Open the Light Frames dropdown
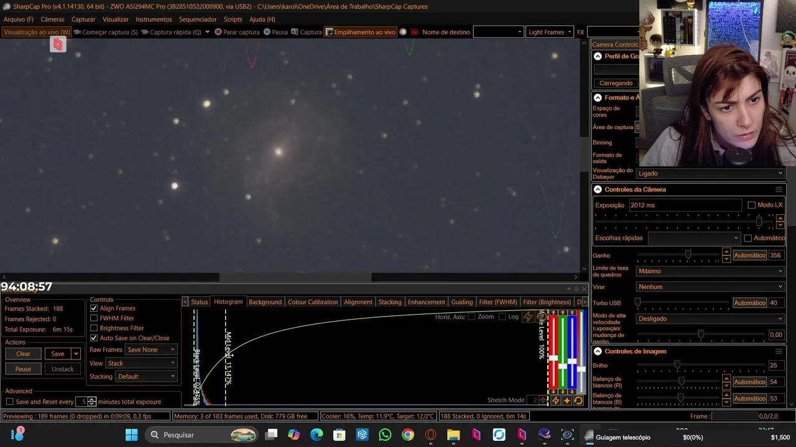Screen dimensions: 796x447 pos(550,32)
